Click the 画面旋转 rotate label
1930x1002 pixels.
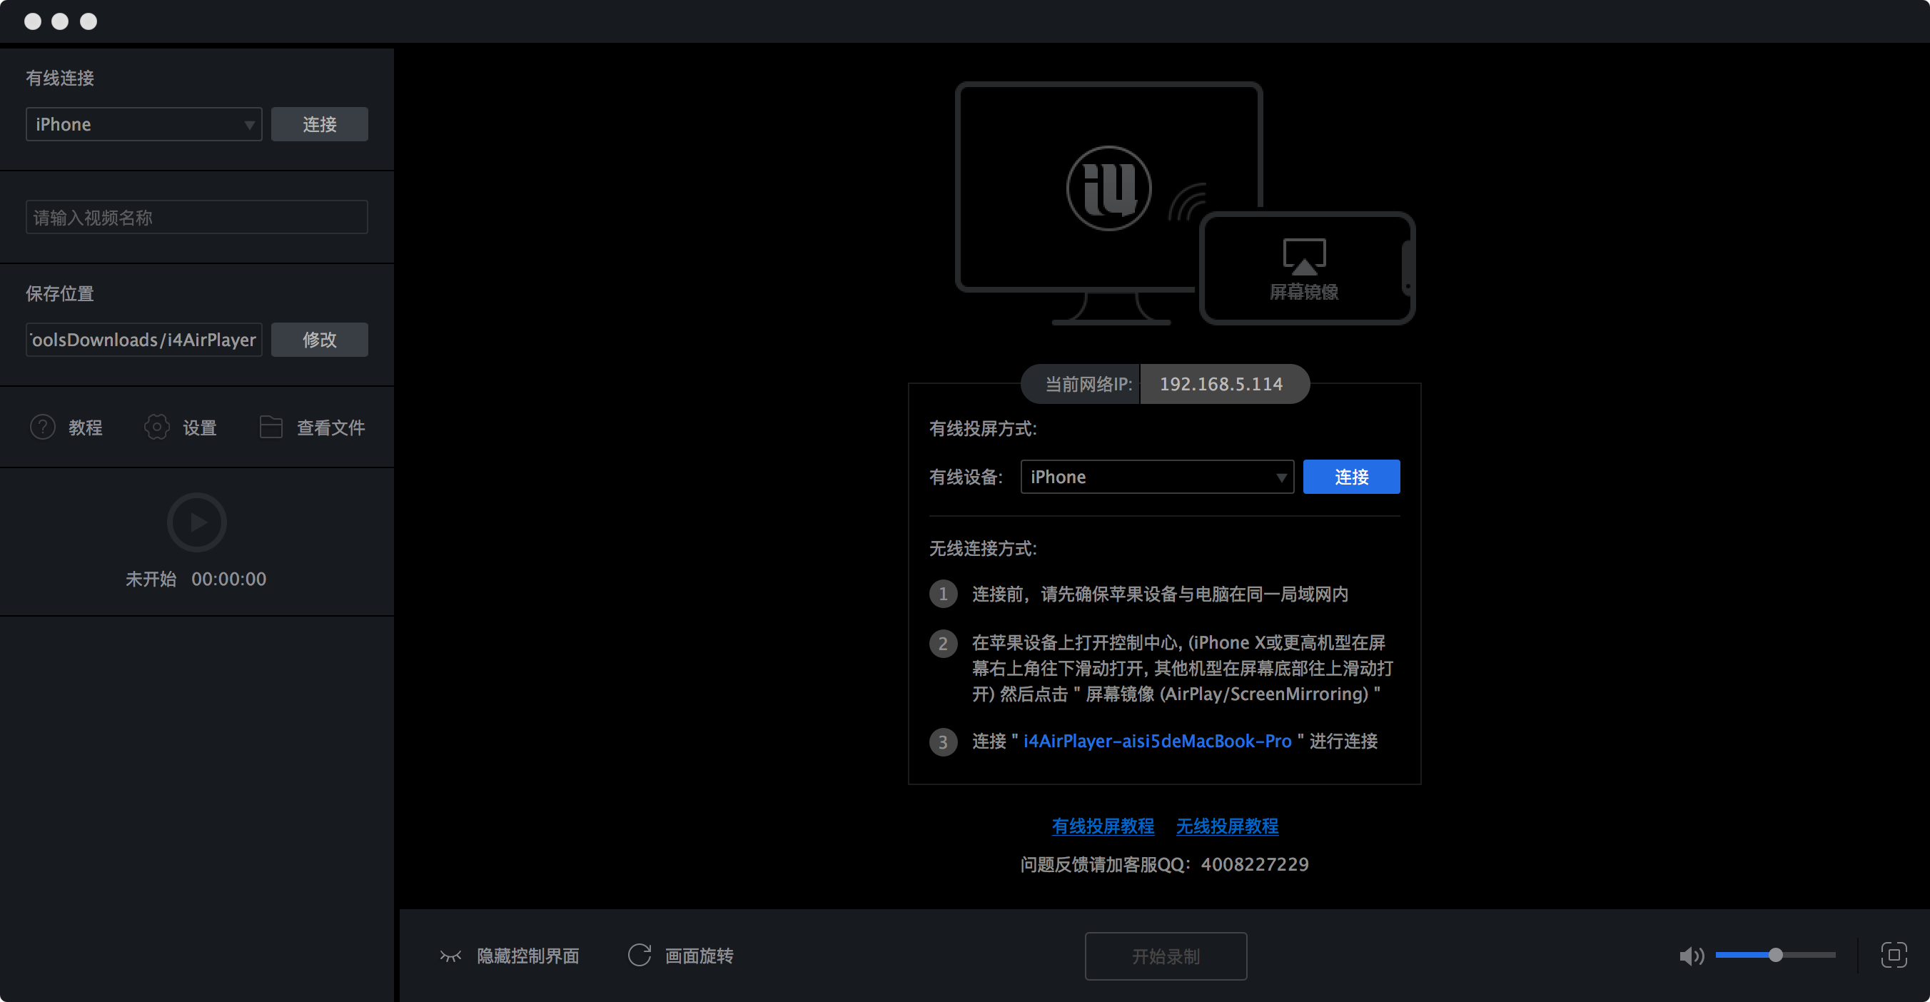699,956
